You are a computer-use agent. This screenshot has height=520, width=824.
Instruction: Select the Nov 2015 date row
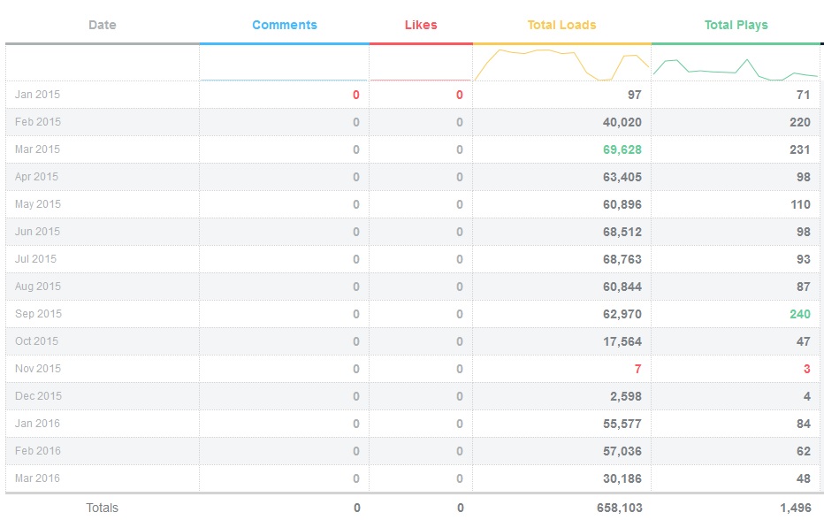[x=38, y=369]
